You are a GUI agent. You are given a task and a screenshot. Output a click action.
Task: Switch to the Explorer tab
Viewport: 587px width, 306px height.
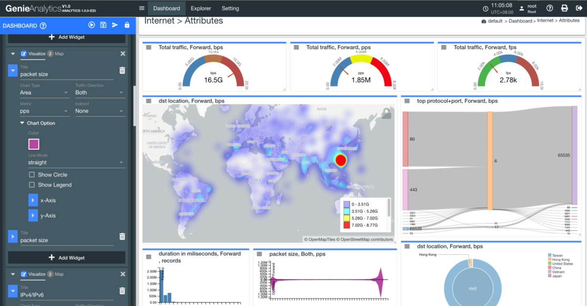point(201,8)
